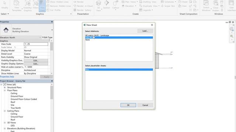Click the Render tool
The width and height of the screenshot is (236, 132).
(x=79, y=2)
